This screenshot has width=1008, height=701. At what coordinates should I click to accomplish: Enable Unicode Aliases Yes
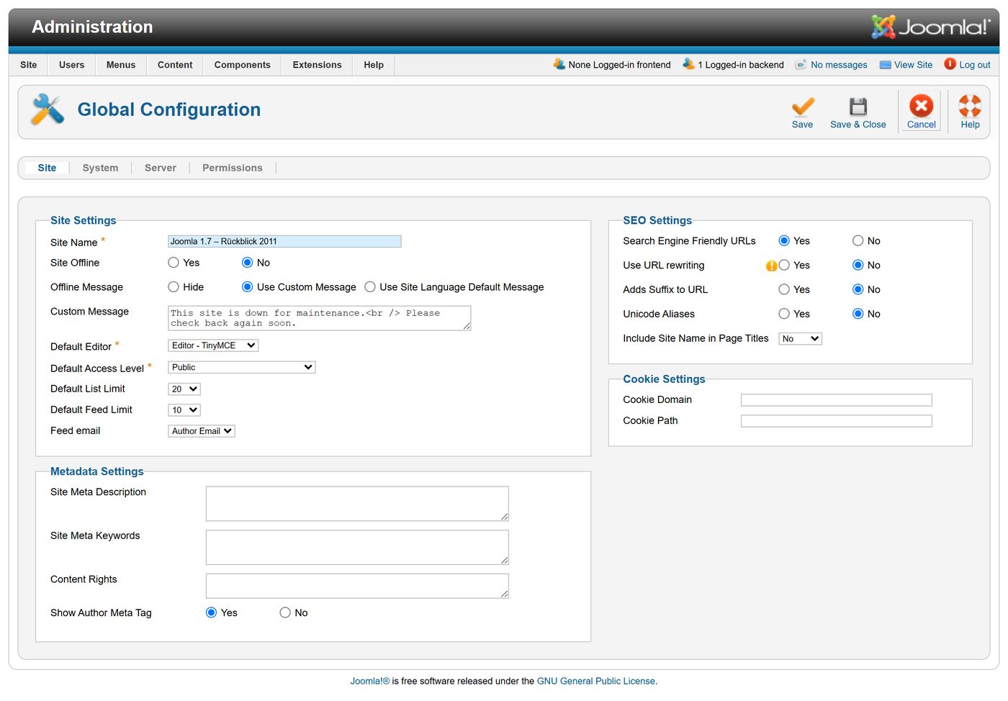(784, 315)
